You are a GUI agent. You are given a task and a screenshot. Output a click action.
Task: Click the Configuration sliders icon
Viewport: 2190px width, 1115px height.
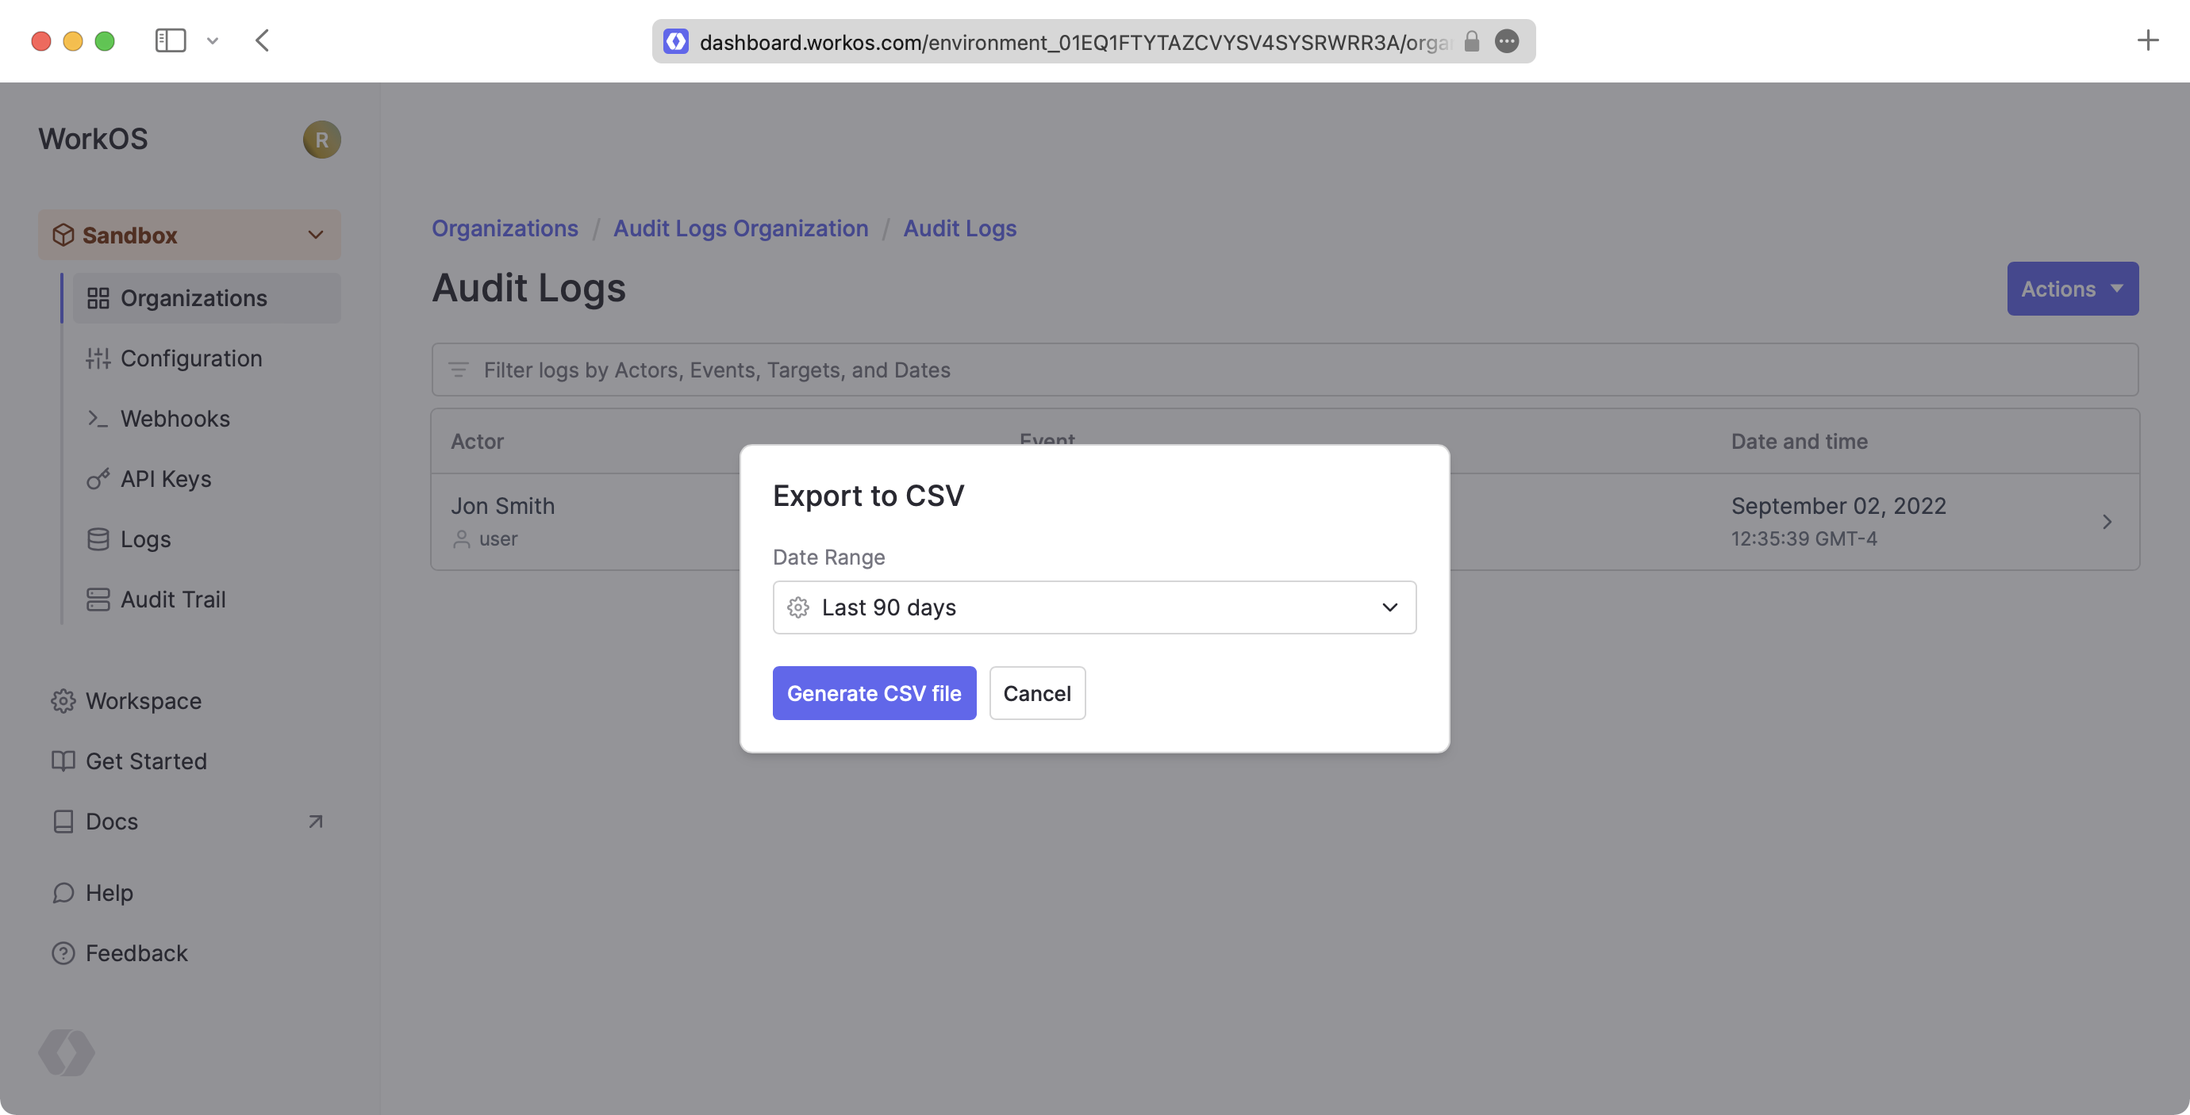point(98,358)
